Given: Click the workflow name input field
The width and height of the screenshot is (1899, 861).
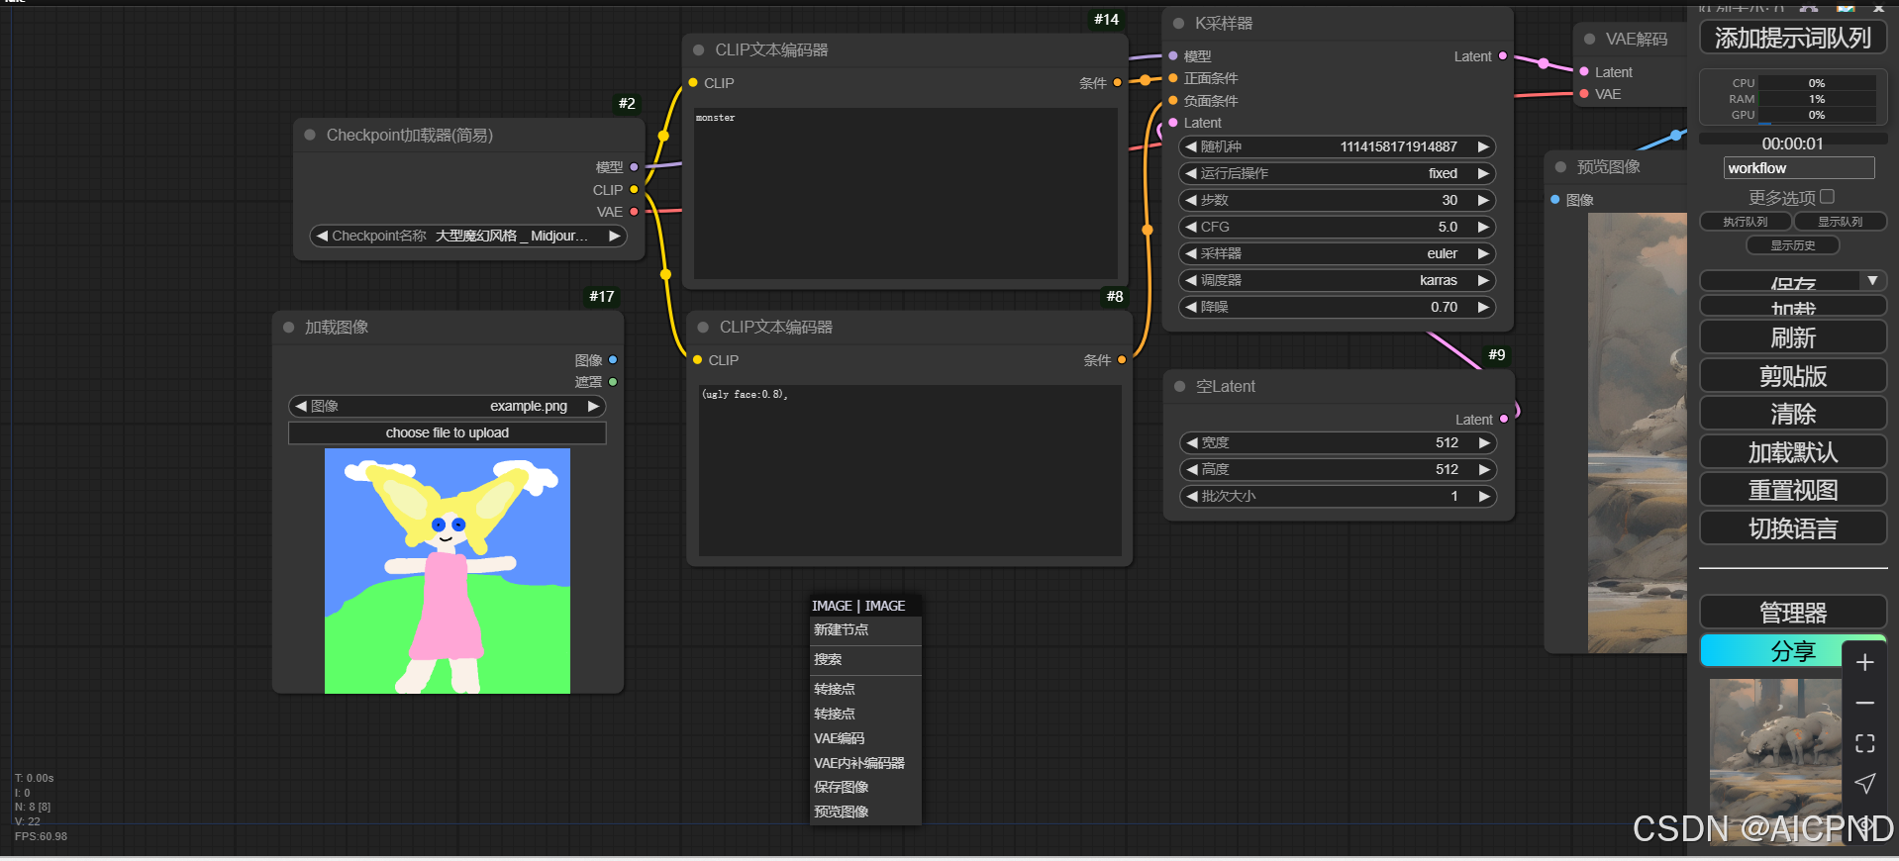Looking at the screenshot, I should 1799,168.
